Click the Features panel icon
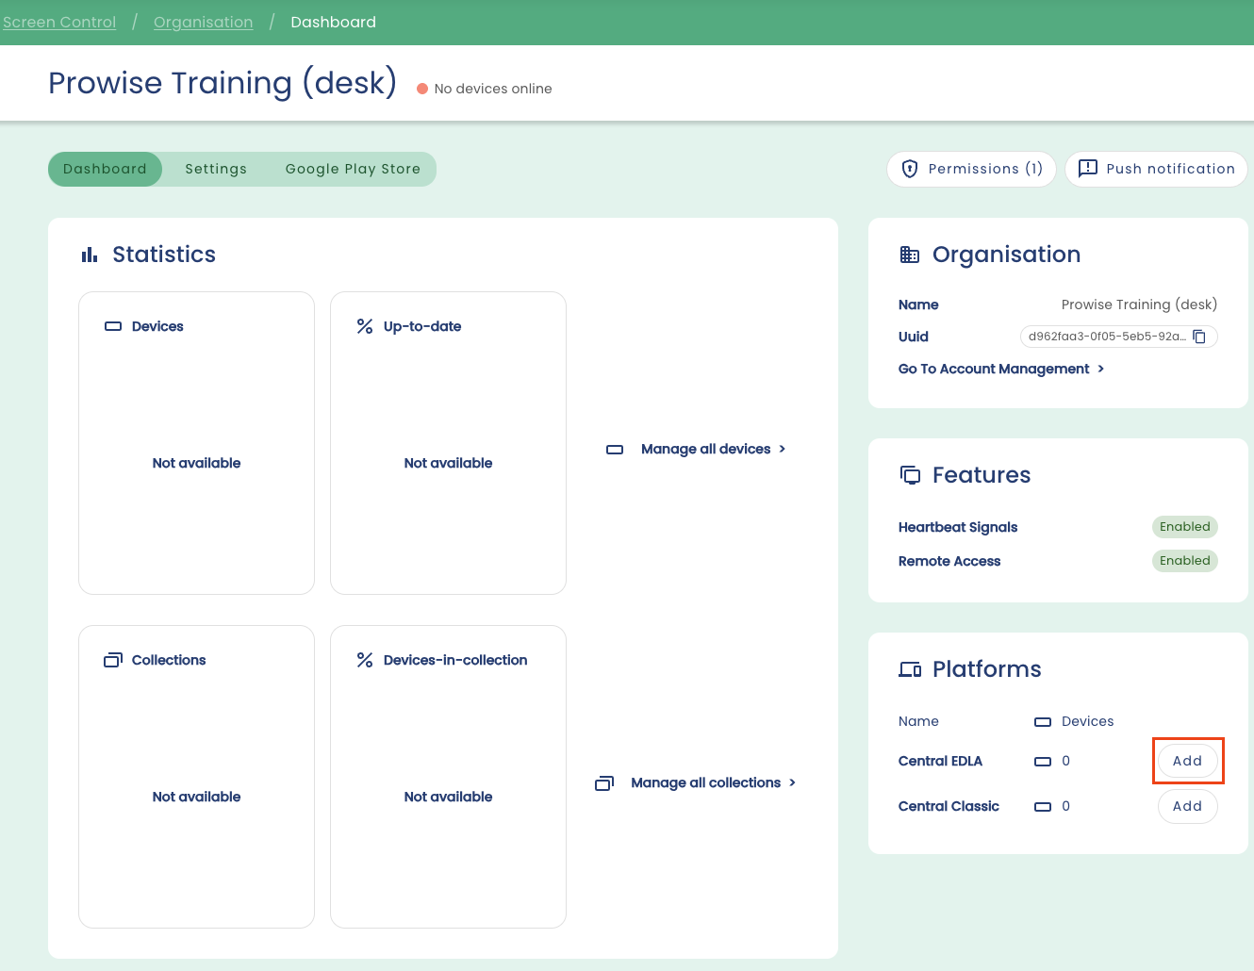 pyautogui.click(x=910, y=475)
